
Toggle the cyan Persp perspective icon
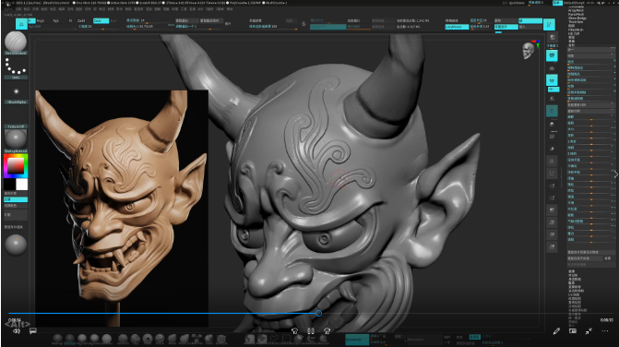coord(552,55)
